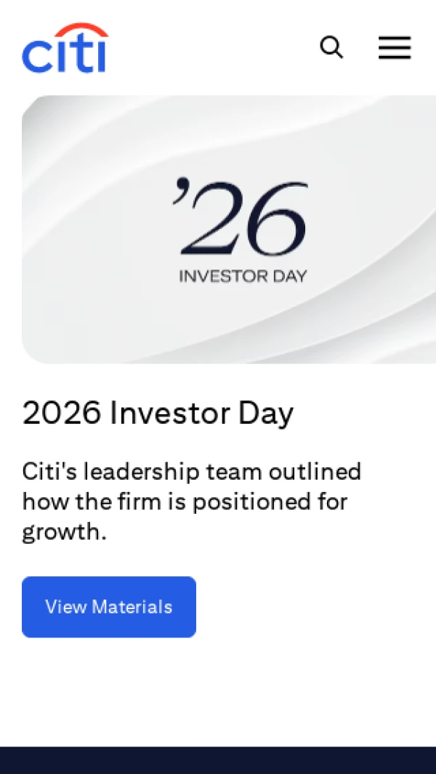Viewport: 436px width, 774px height.
Task: Select the INVESTOR DAY caption in banner
Action: (243, 275)
